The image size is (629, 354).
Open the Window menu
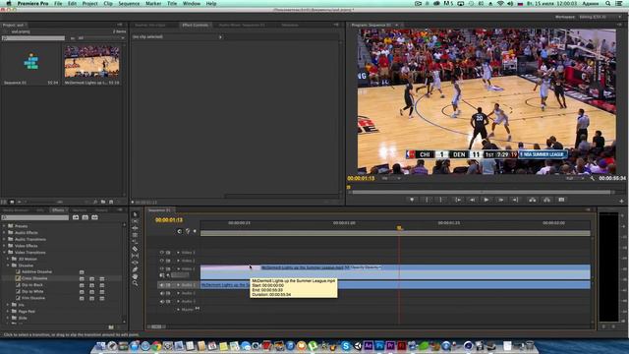click(x=192, y=3)
